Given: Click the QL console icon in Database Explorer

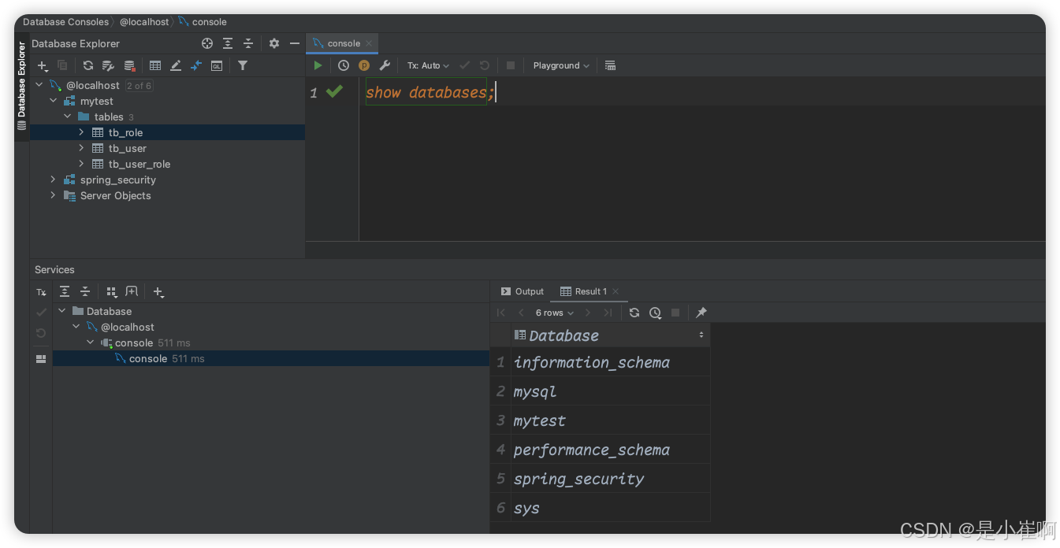Looking at the screenshot, I should click(x=217, y=65).
